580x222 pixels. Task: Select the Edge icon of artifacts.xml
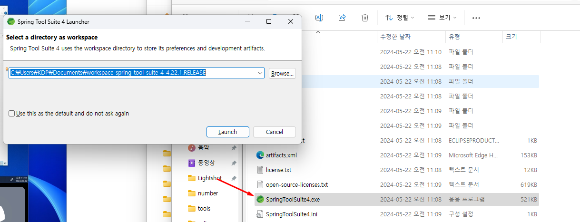(x=260, y=155)
